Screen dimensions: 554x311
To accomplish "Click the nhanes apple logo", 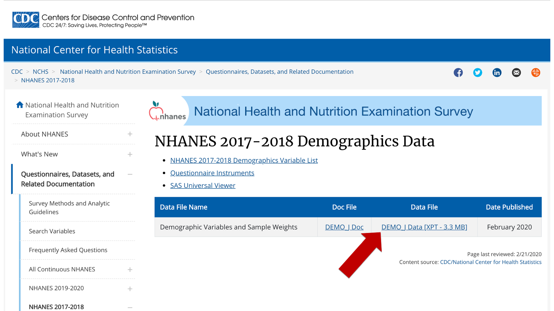I will click(x=167, y=111).
